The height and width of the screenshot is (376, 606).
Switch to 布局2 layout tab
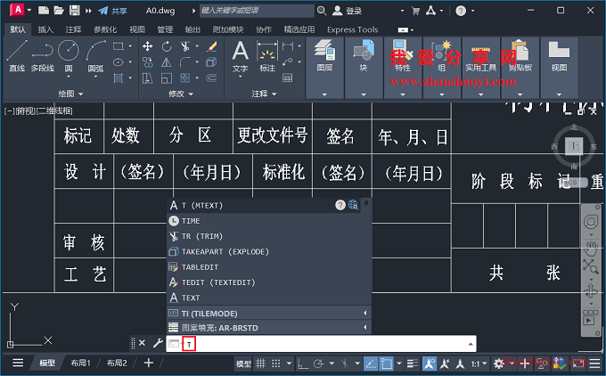[x=117, y=363]
